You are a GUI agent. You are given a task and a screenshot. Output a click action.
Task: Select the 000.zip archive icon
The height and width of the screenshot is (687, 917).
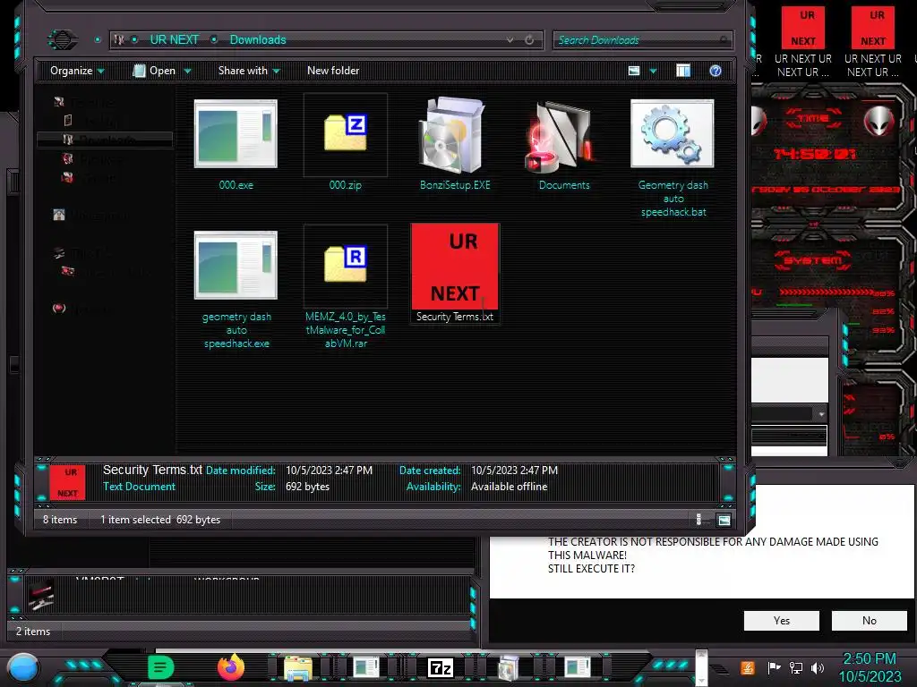(345, 134)
